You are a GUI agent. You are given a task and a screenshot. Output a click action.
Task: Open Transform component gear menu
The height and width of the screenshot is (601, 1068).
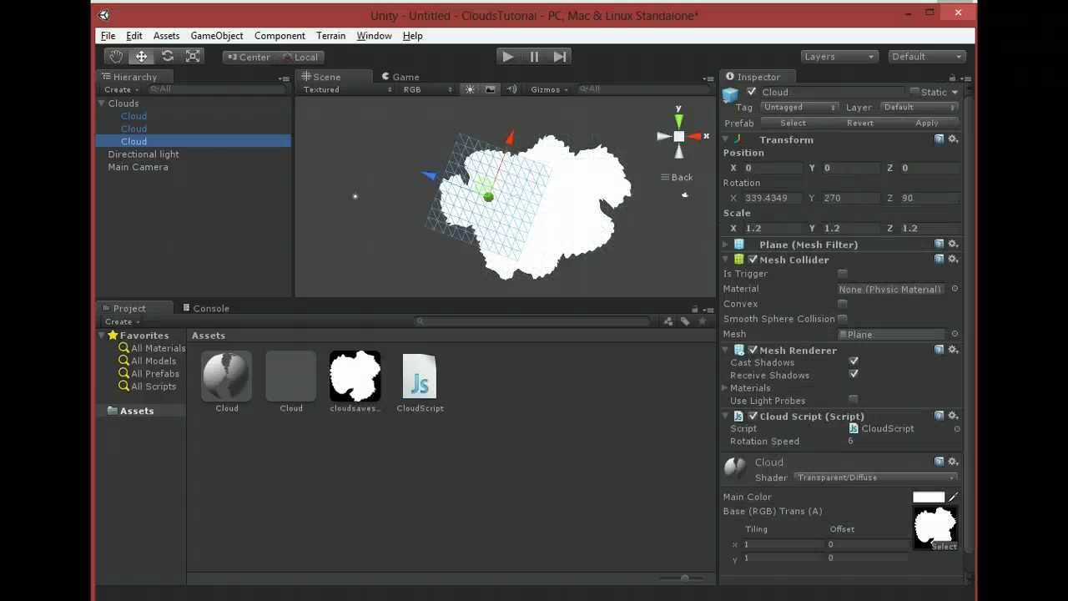coord(953,139)
